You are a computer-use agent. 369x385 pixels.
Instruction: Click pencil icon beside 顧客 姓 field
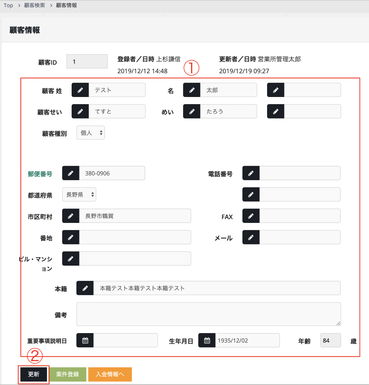pos(80,90)
